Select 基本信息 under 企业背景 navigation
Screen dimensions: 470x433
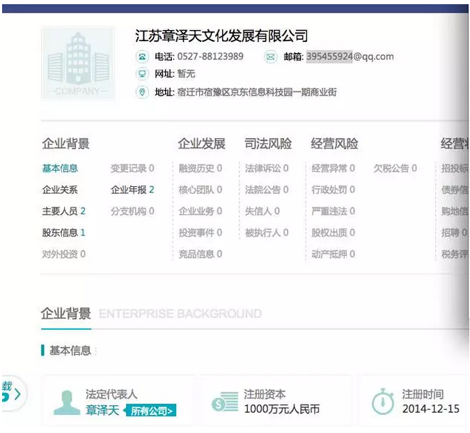coord(60,168)
